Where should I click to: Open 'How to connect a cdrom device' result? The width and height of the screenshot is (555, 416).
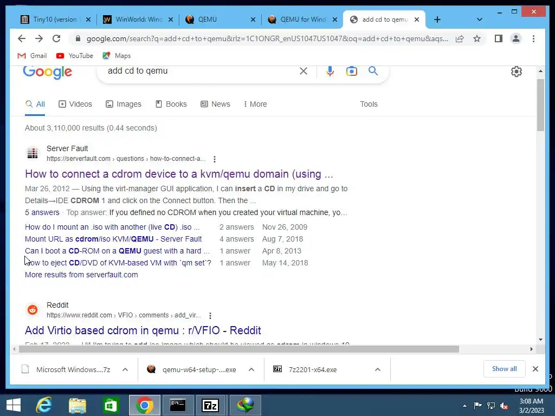pos(179,174)
